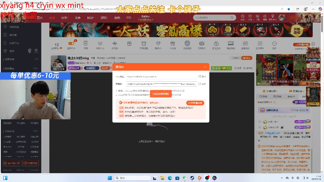324x182 pixels.
Task: Open the AI gift icon in streamer toolbar
Action: pyautogui.click(x=173, y=44)
